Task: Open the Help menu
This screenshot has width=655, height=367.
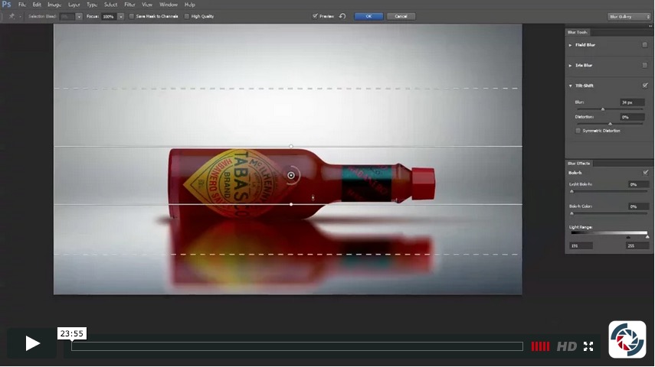Action: [190, 5]
